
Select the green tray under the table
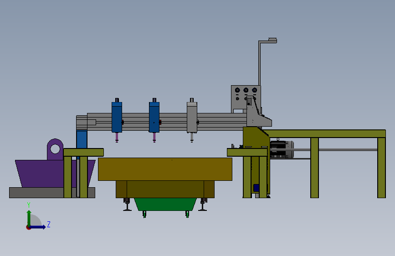(x=165, y=205)
